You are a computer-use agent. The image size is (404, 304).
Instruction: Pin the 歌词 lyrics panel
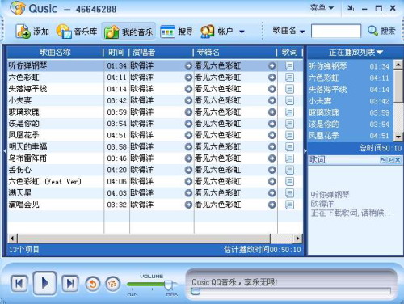point(390,160)
